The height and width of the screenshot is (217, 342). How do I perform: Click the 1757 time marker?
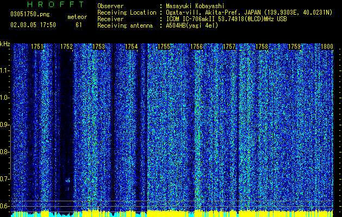tap(229, 47)
